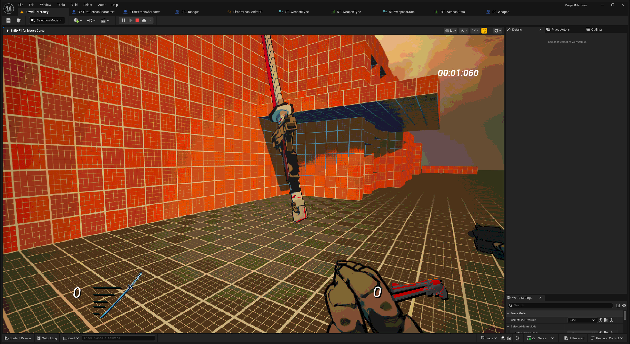This screenshot has height=344, width=630.
Task: Open the GameMode Override dropdown
Action: point(582,320)
